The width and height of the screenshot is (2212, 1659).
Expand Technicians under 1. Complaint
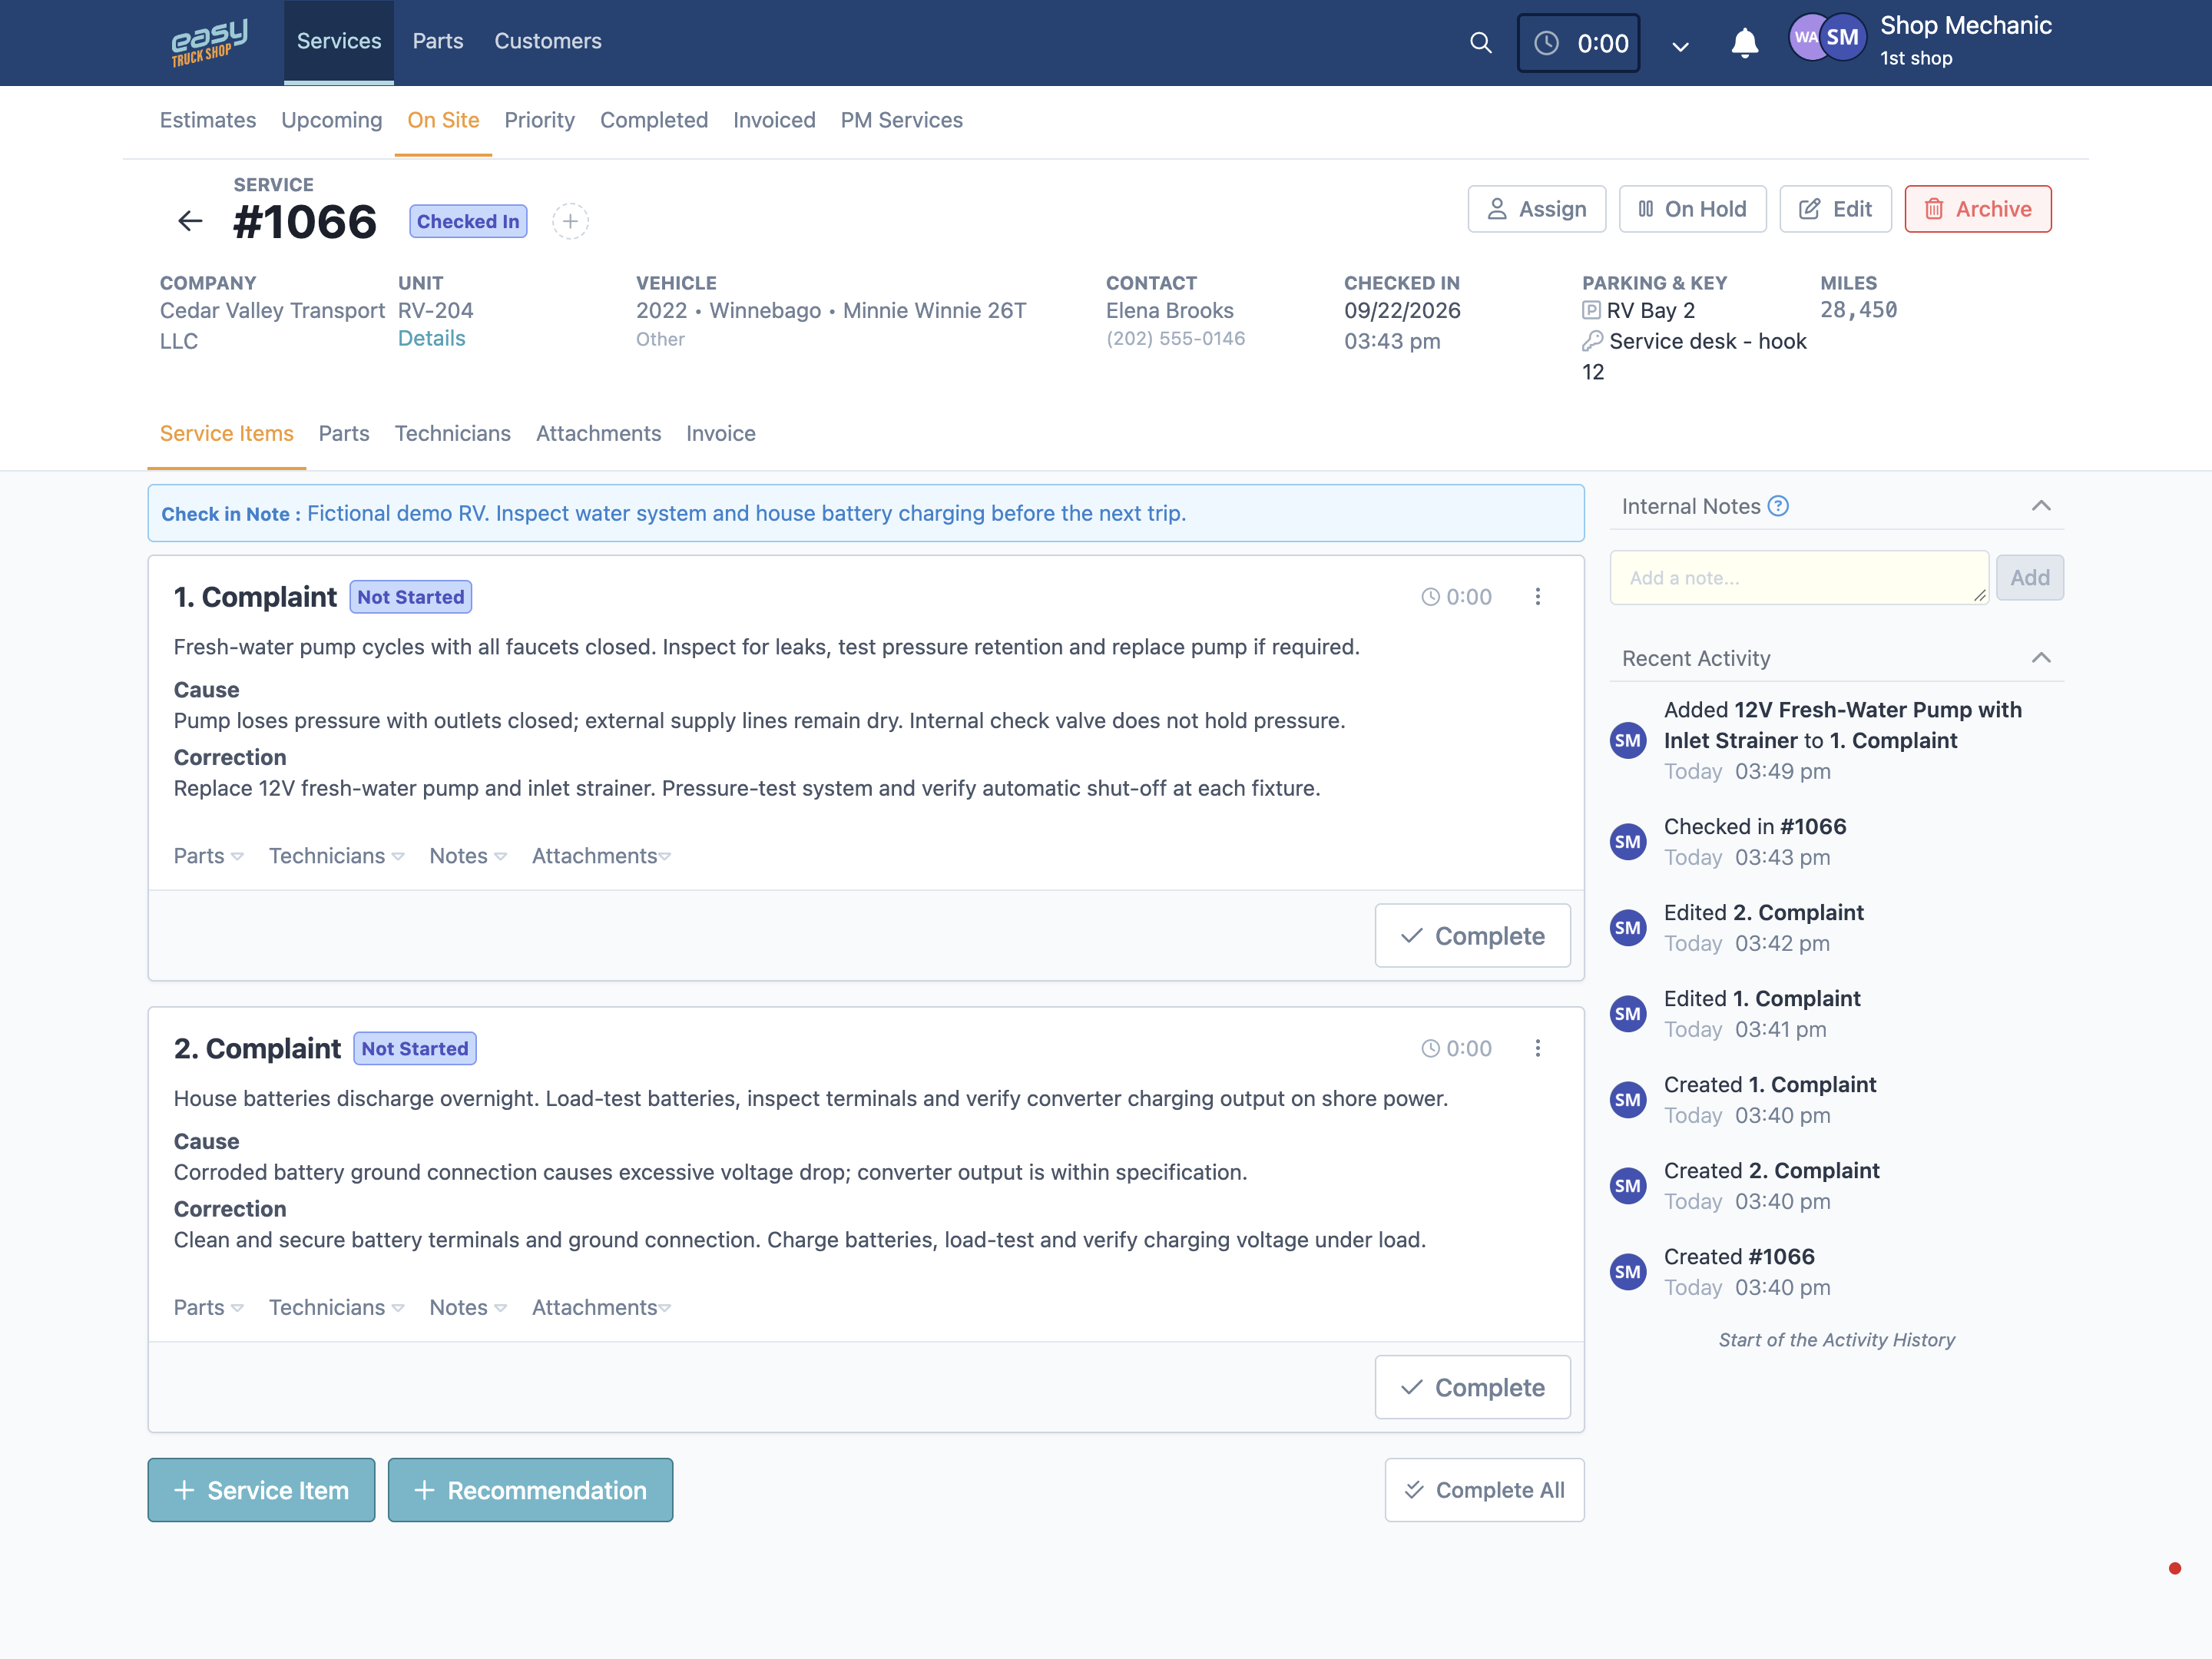[336, 856]
